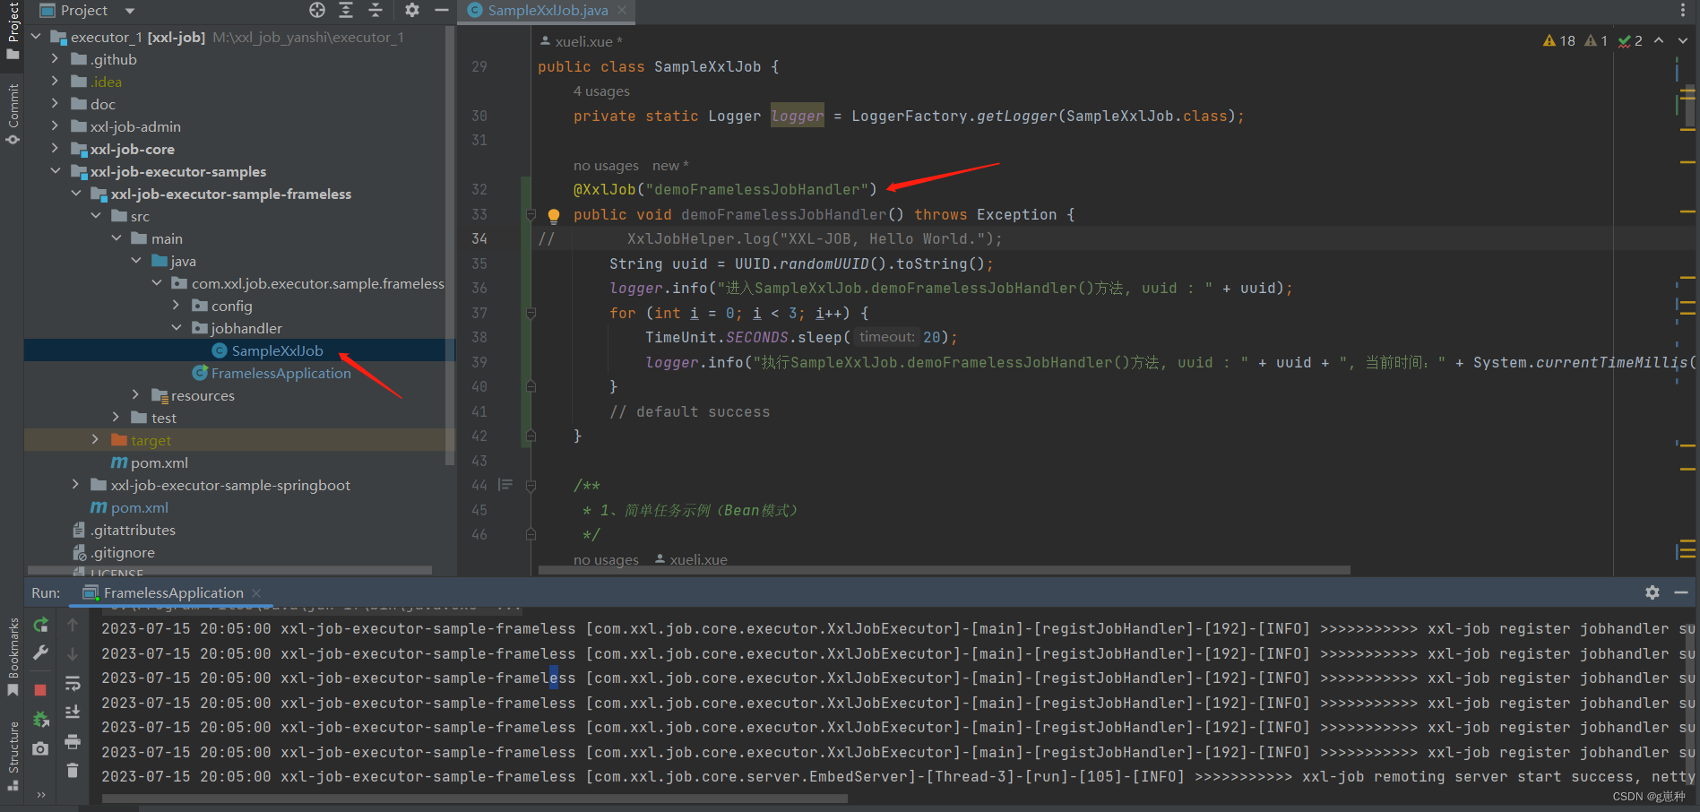Select FramelessApplication class in tree
The height and width of the screenshot is (812, 1700).
click(x=272, y=373)
